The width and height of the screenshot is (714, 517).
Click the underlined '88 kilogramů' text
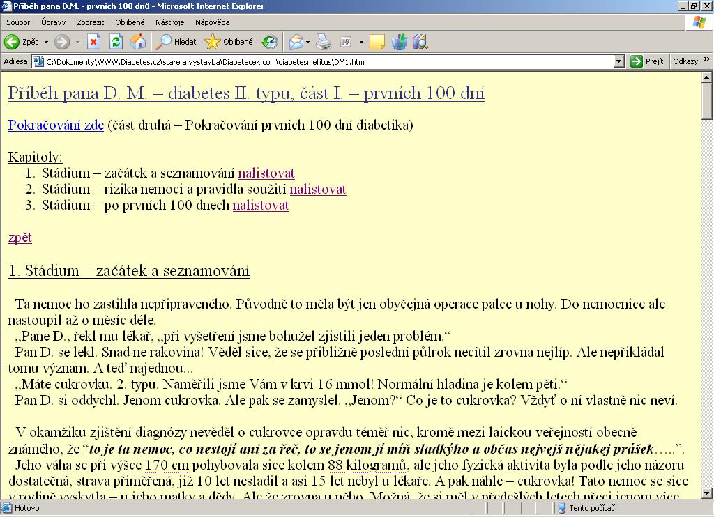367,465
